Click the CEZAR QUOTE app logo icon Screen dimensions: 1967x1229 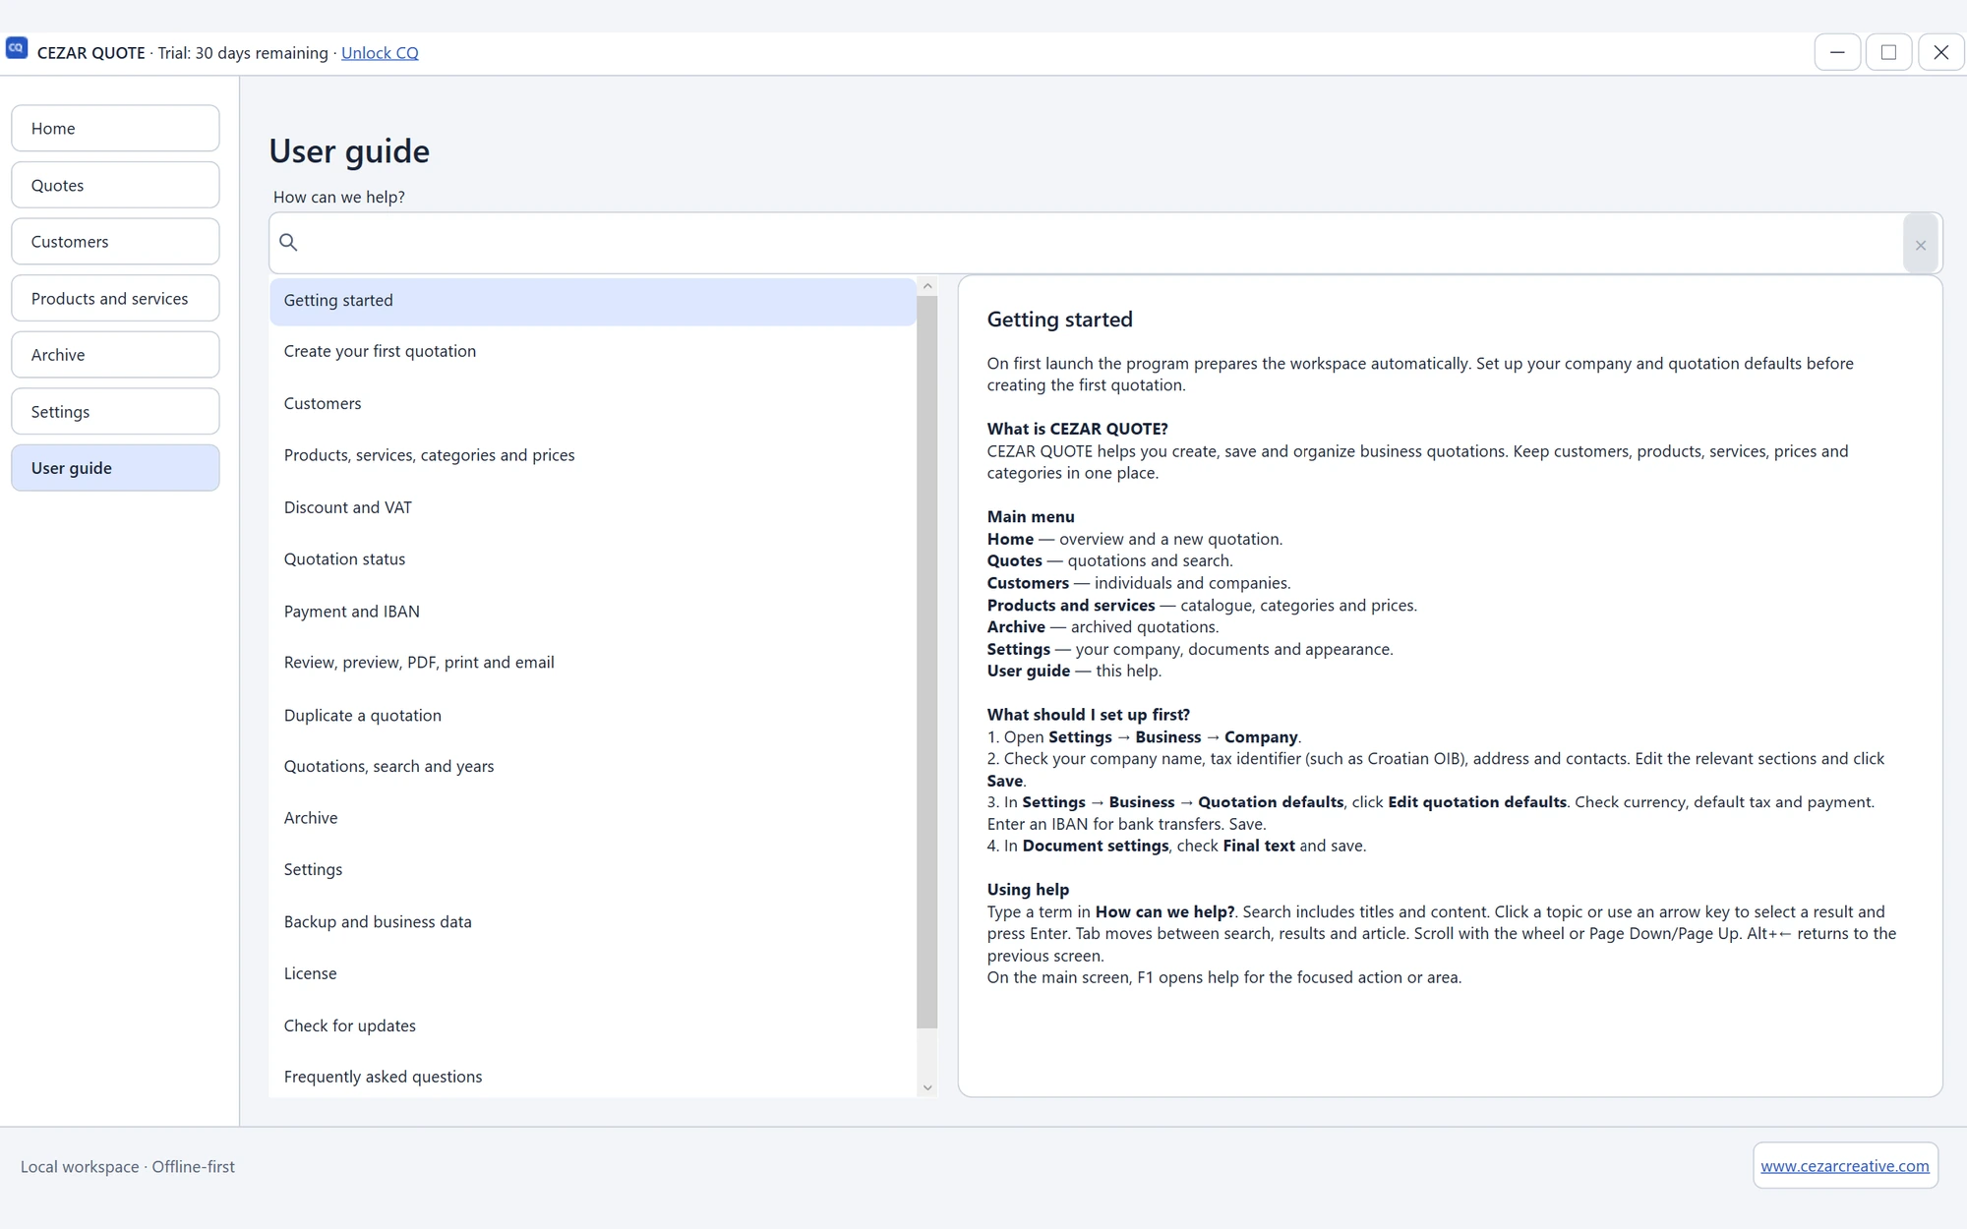tap(17, 48)
